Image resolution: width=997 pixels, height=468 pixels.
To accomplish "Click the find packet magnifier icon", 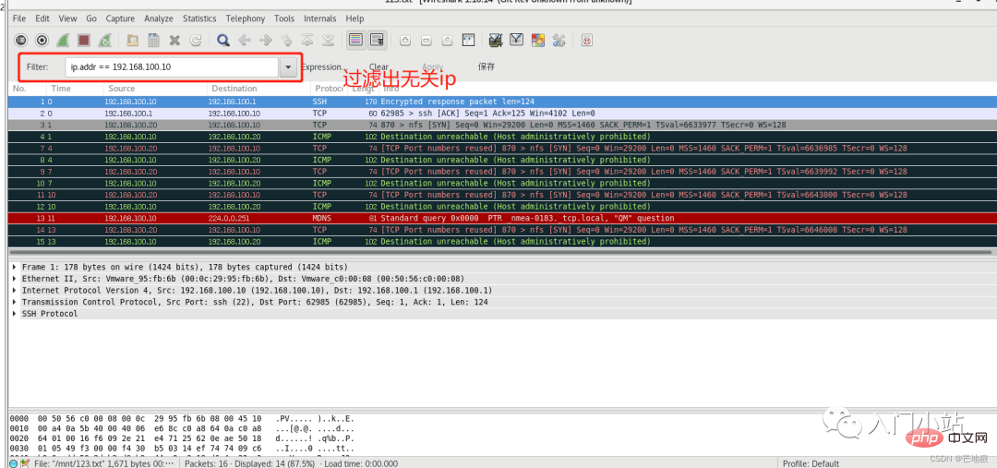I will click(x=222, y=41).
